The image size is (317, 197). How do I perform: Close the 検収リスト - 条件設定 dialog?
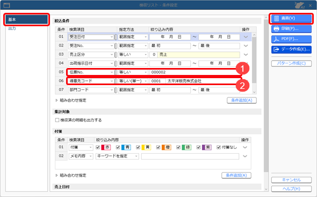click(311, 5)
